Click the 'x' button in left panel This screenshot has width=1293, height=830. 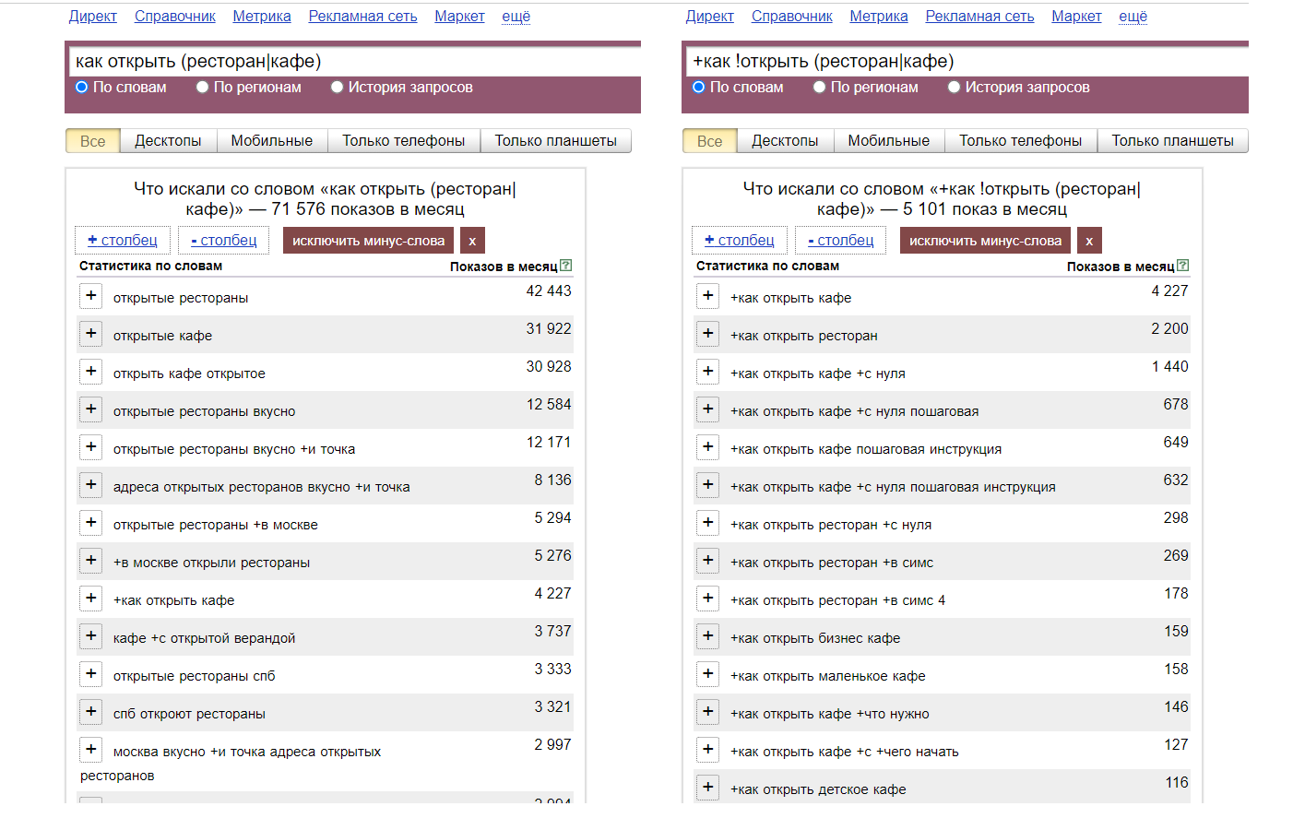coord(472,241)
